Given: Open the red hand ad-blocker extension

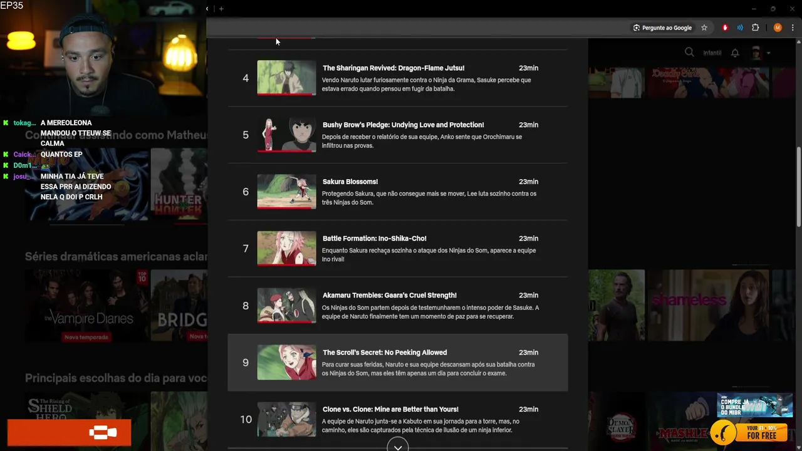Looking at the screenshot, I should (725, 28).
